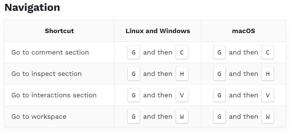Screen dimensions: 290x134
Task: Select the 'Go to workspace' row label
Action: coord(39,116)
